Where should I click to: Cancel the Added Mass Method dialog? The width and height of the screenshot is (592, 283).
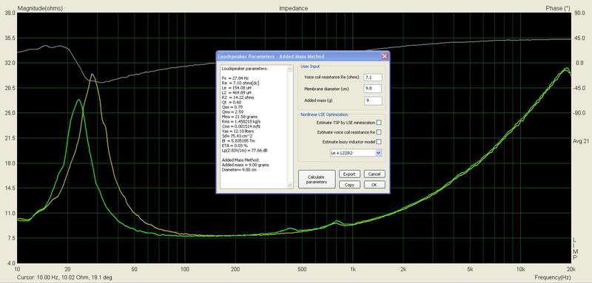374,174
